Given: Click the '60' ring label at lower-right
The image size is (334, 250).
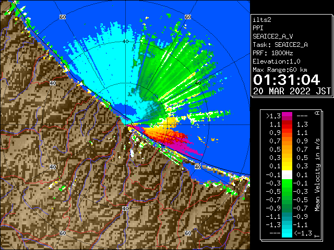Looking at the screenshot, I should [x=188, y=233].
